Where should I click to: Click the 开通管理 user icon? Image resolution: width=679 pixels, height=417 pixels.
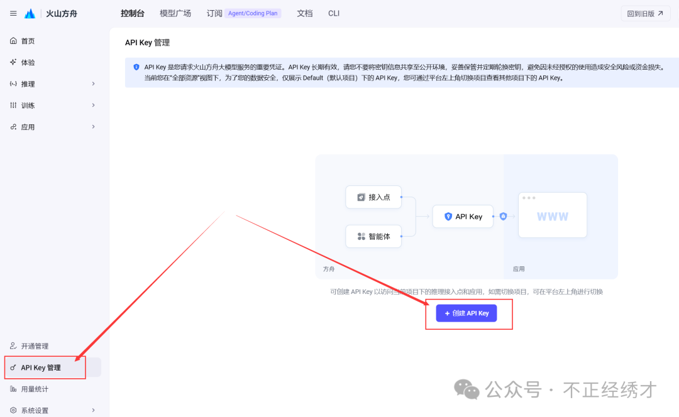click(13, 346)
